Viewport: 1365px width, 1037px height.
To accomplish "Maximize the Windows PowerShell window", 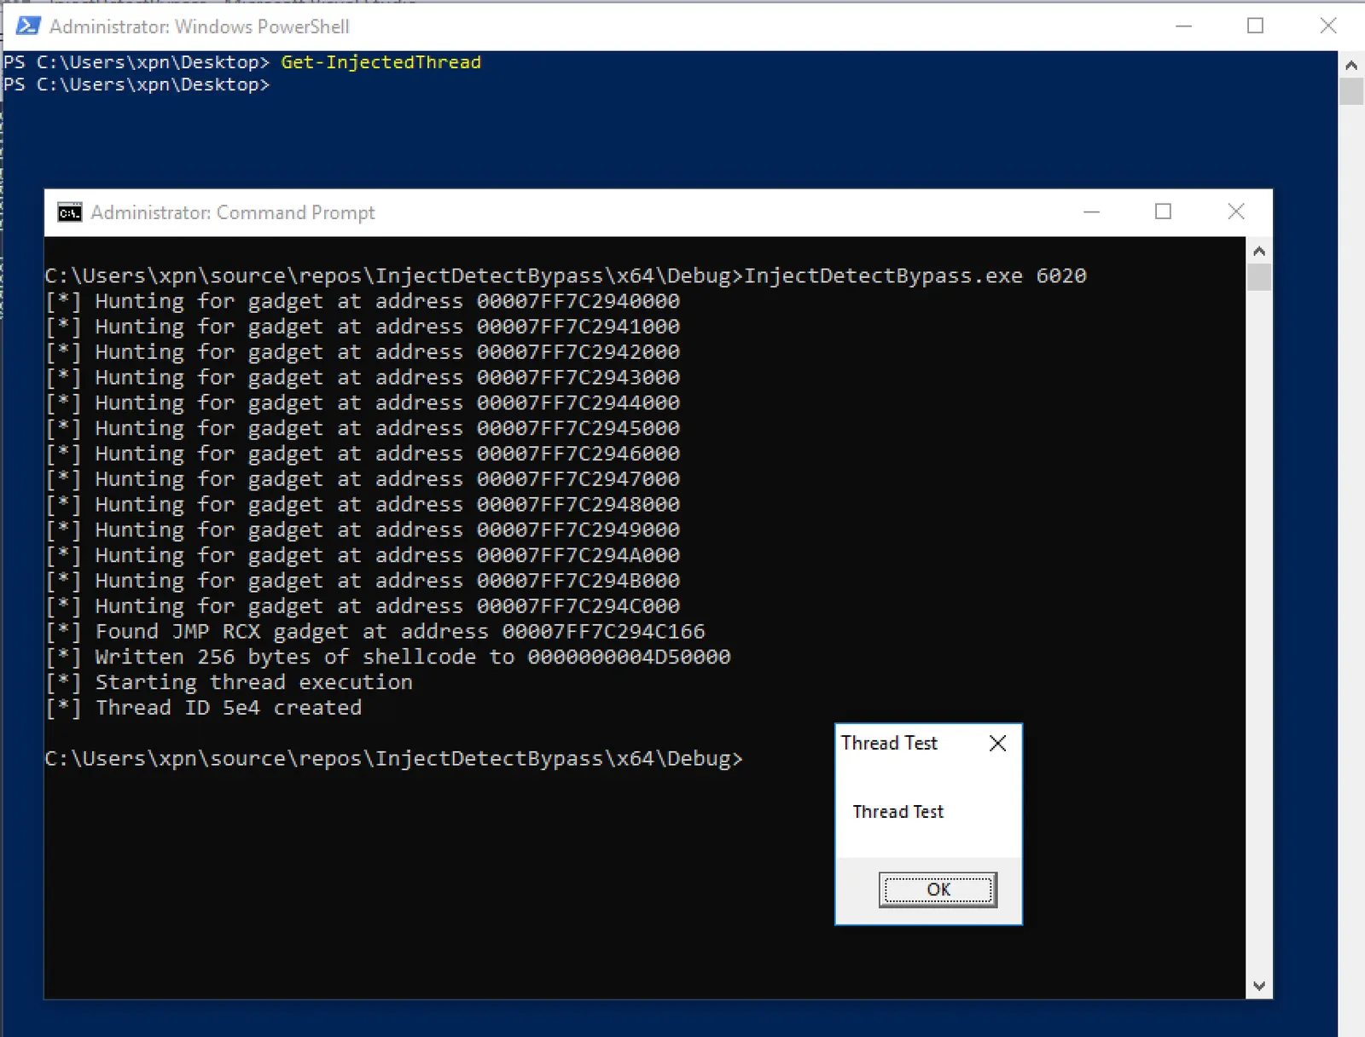I will point(1255,26).
